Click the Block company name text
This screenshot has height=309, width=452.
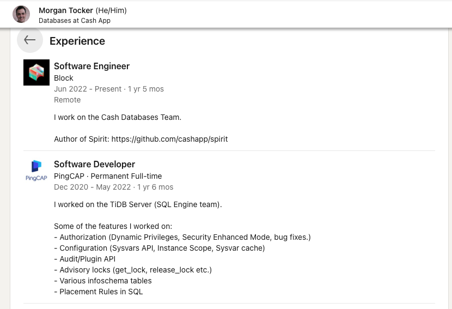(64, 78)
